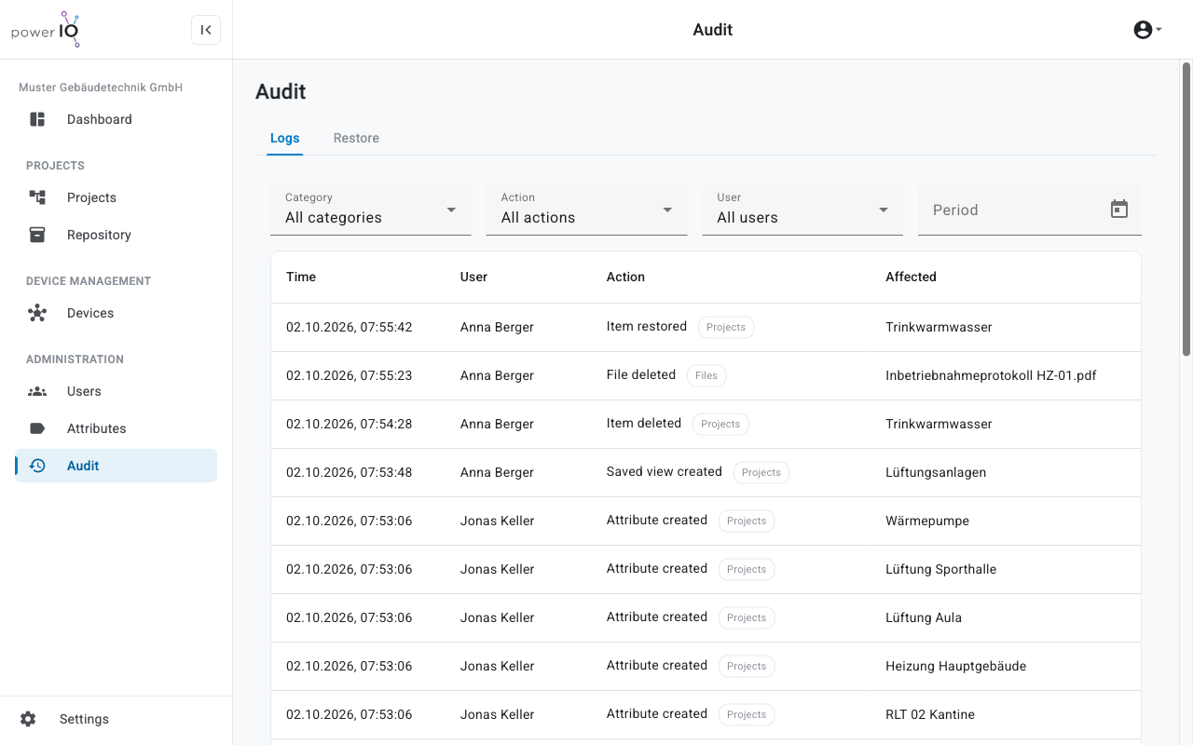Select 'Inbetriebnahmeprotokoll HZ-01.pdf' cell
Image resolution: width=1193 pixels, height=745 pixels.
click(x=991, y=375)
